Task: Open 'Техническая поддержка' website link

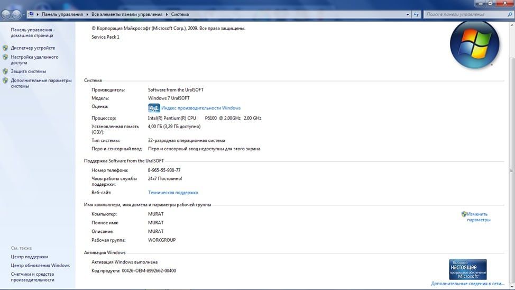Action: pos(173,192)
